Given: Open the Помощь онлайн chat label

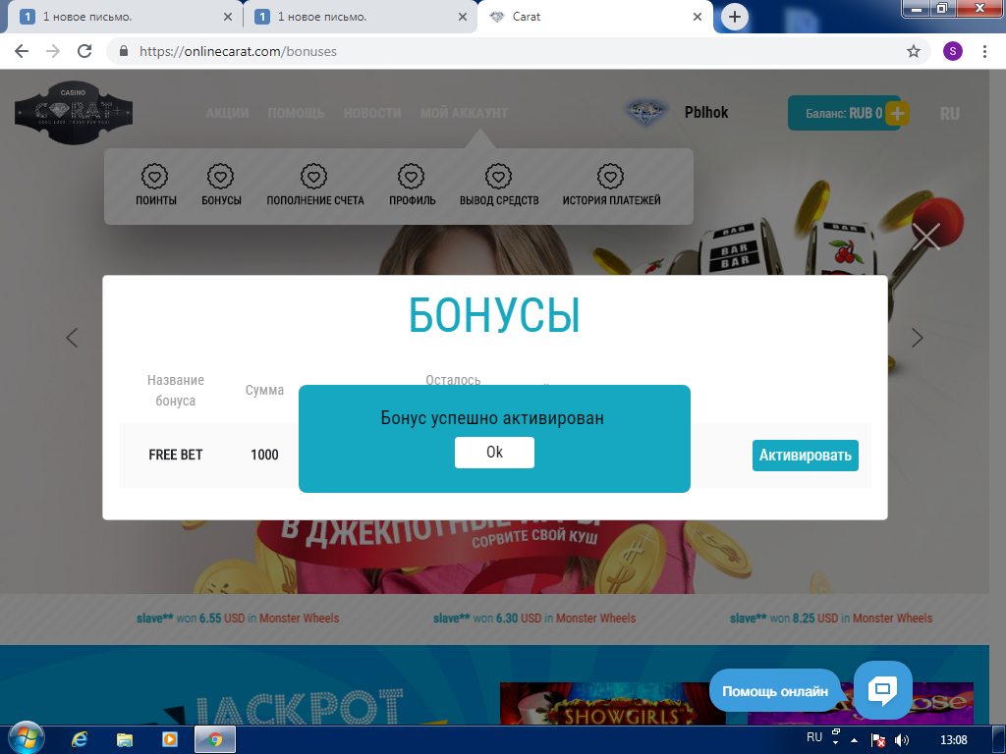Looking at the screenshot, I should click(775, 691).
